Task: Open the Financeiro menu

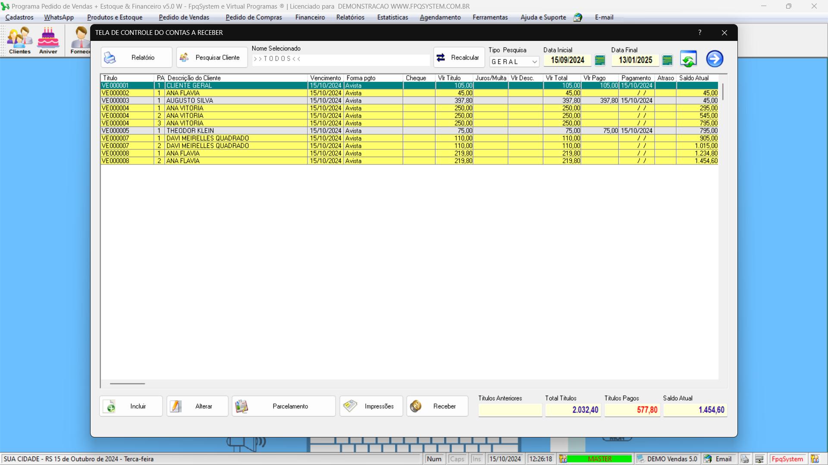Action: (x=310, y=17)
